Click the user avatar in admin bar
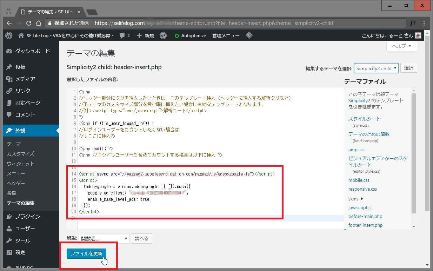433x271 pixels. click(x=418, y=35)
